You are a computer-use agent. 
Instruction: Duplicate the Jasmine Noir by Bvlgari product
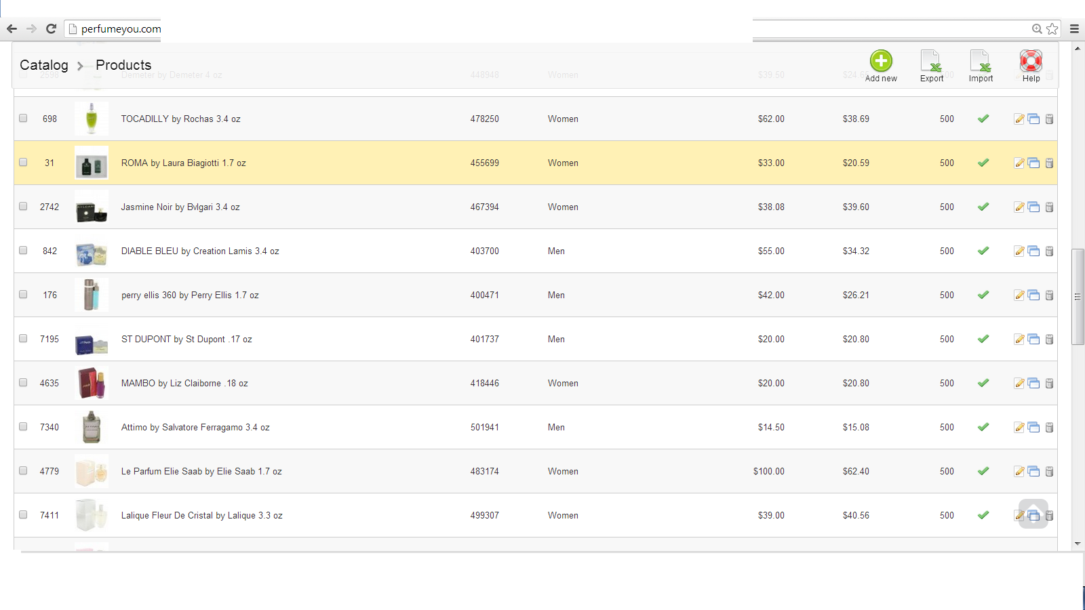(x=1033, y=207)
